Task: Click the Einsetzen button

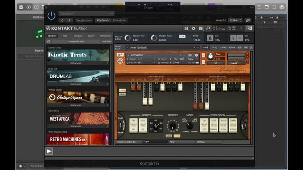Action: (119, 20)
